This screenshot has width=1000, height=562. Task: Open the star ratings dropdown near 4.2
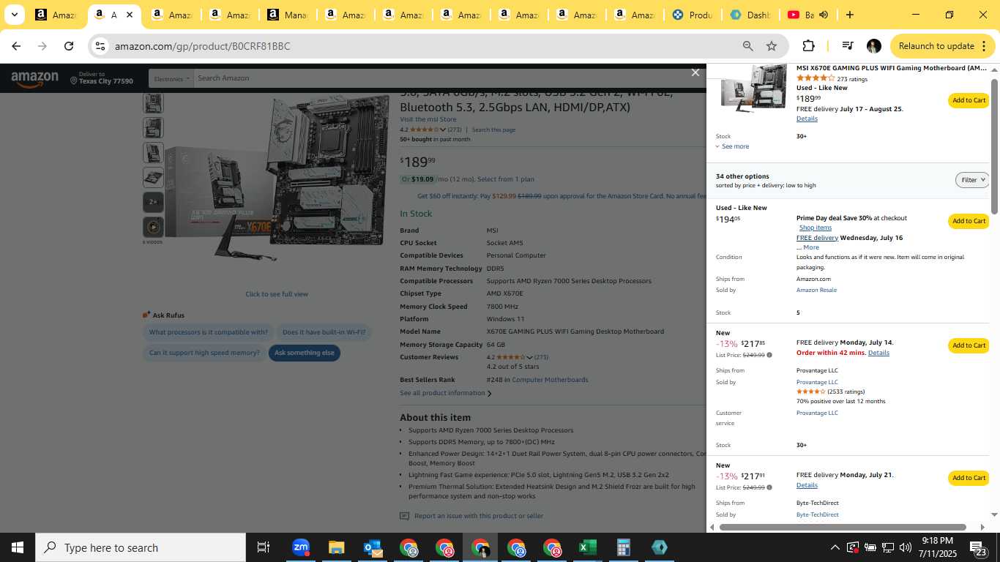point(443,130)
